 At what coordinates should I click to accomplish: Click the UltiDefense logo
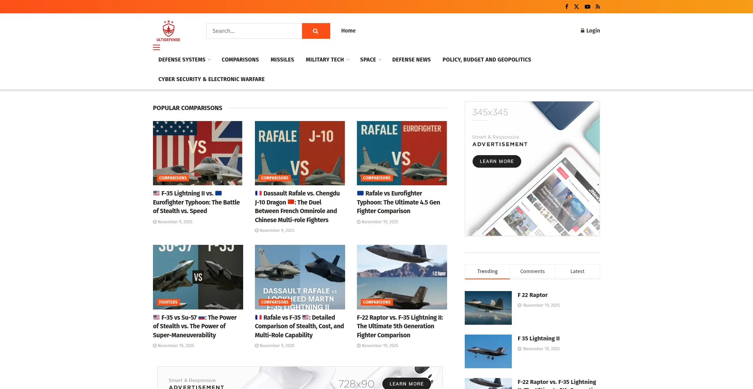[169, 31]
